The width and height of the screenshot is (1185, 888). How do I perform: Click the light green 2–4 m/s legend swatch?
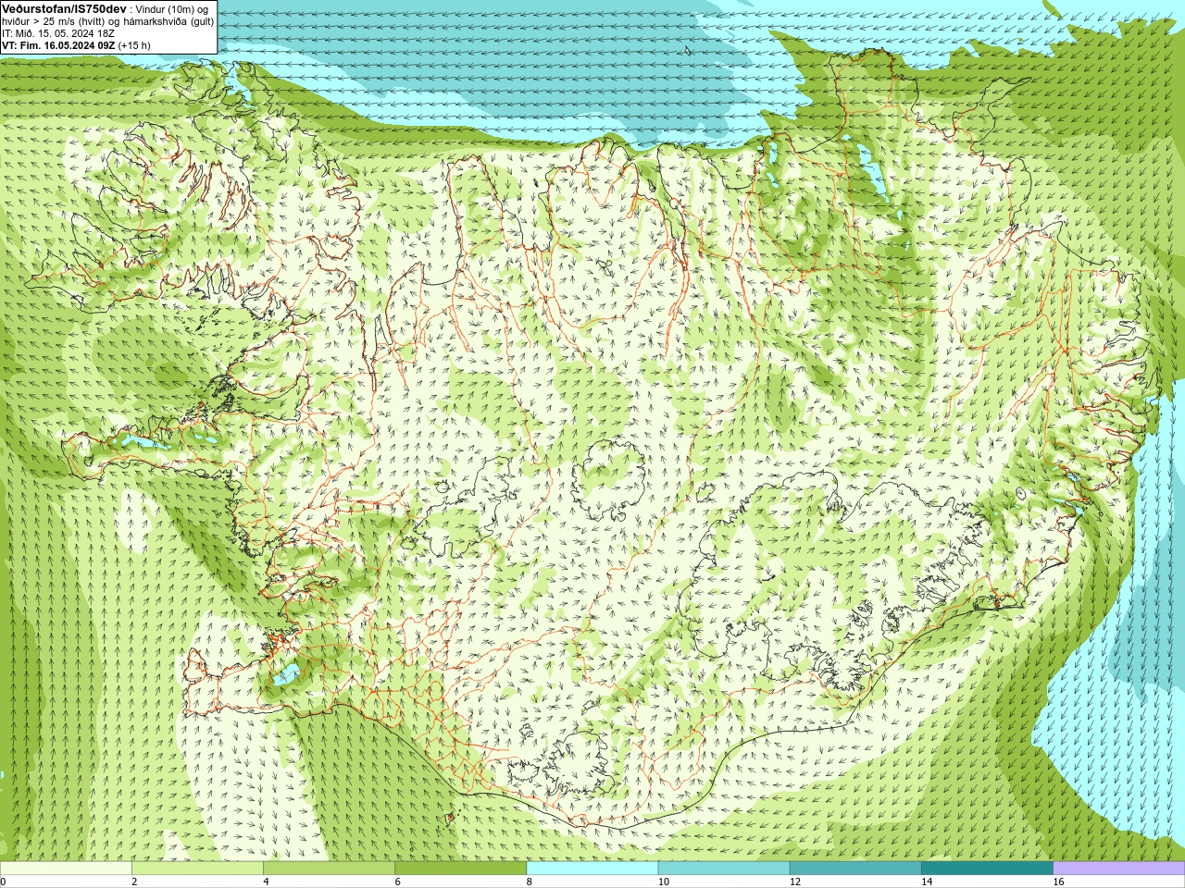[x=197, y=869]
